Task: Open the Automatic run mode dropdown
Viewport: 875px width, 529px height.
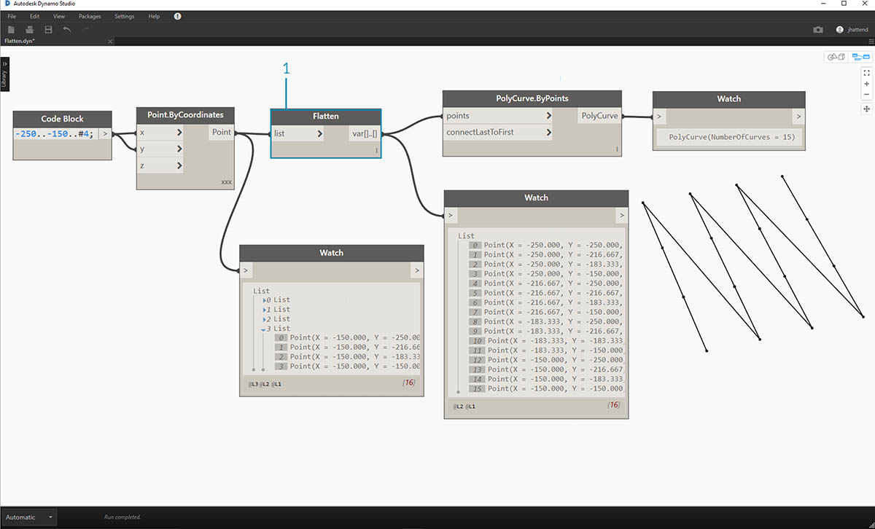Action: click(50, 517)
